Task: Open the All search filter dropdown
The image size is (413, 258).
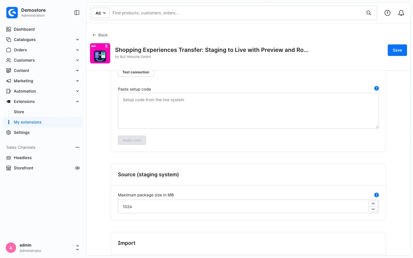Action: coord(101,13)
